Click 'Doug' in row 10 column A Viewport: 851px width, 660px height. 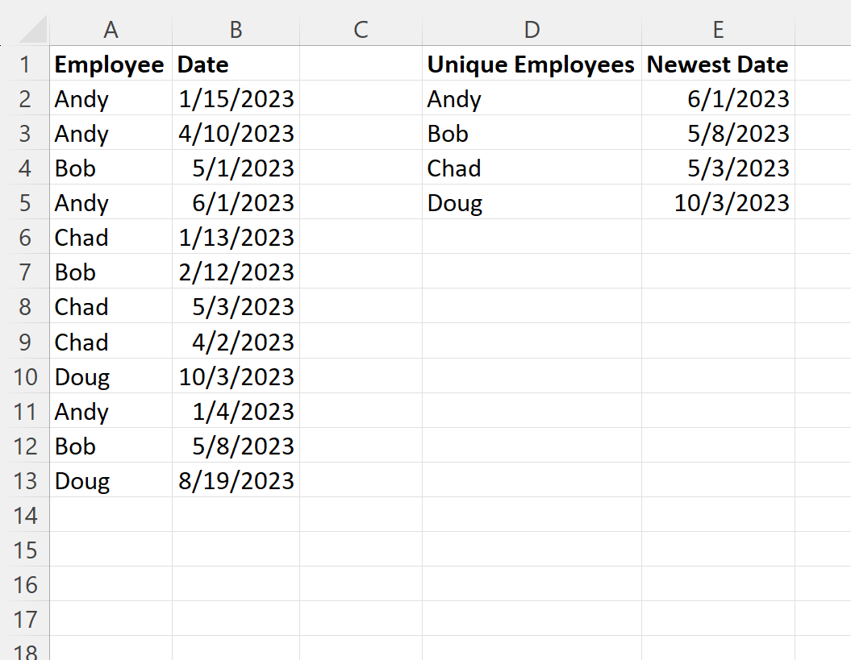tap(111, 376)
